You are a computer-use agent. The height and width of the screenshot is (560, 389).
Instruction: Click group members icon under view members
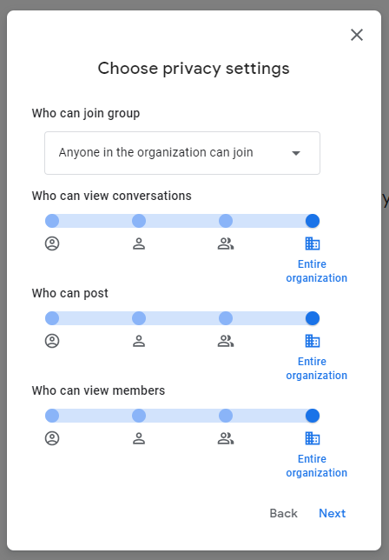click(x=226, y=438)
